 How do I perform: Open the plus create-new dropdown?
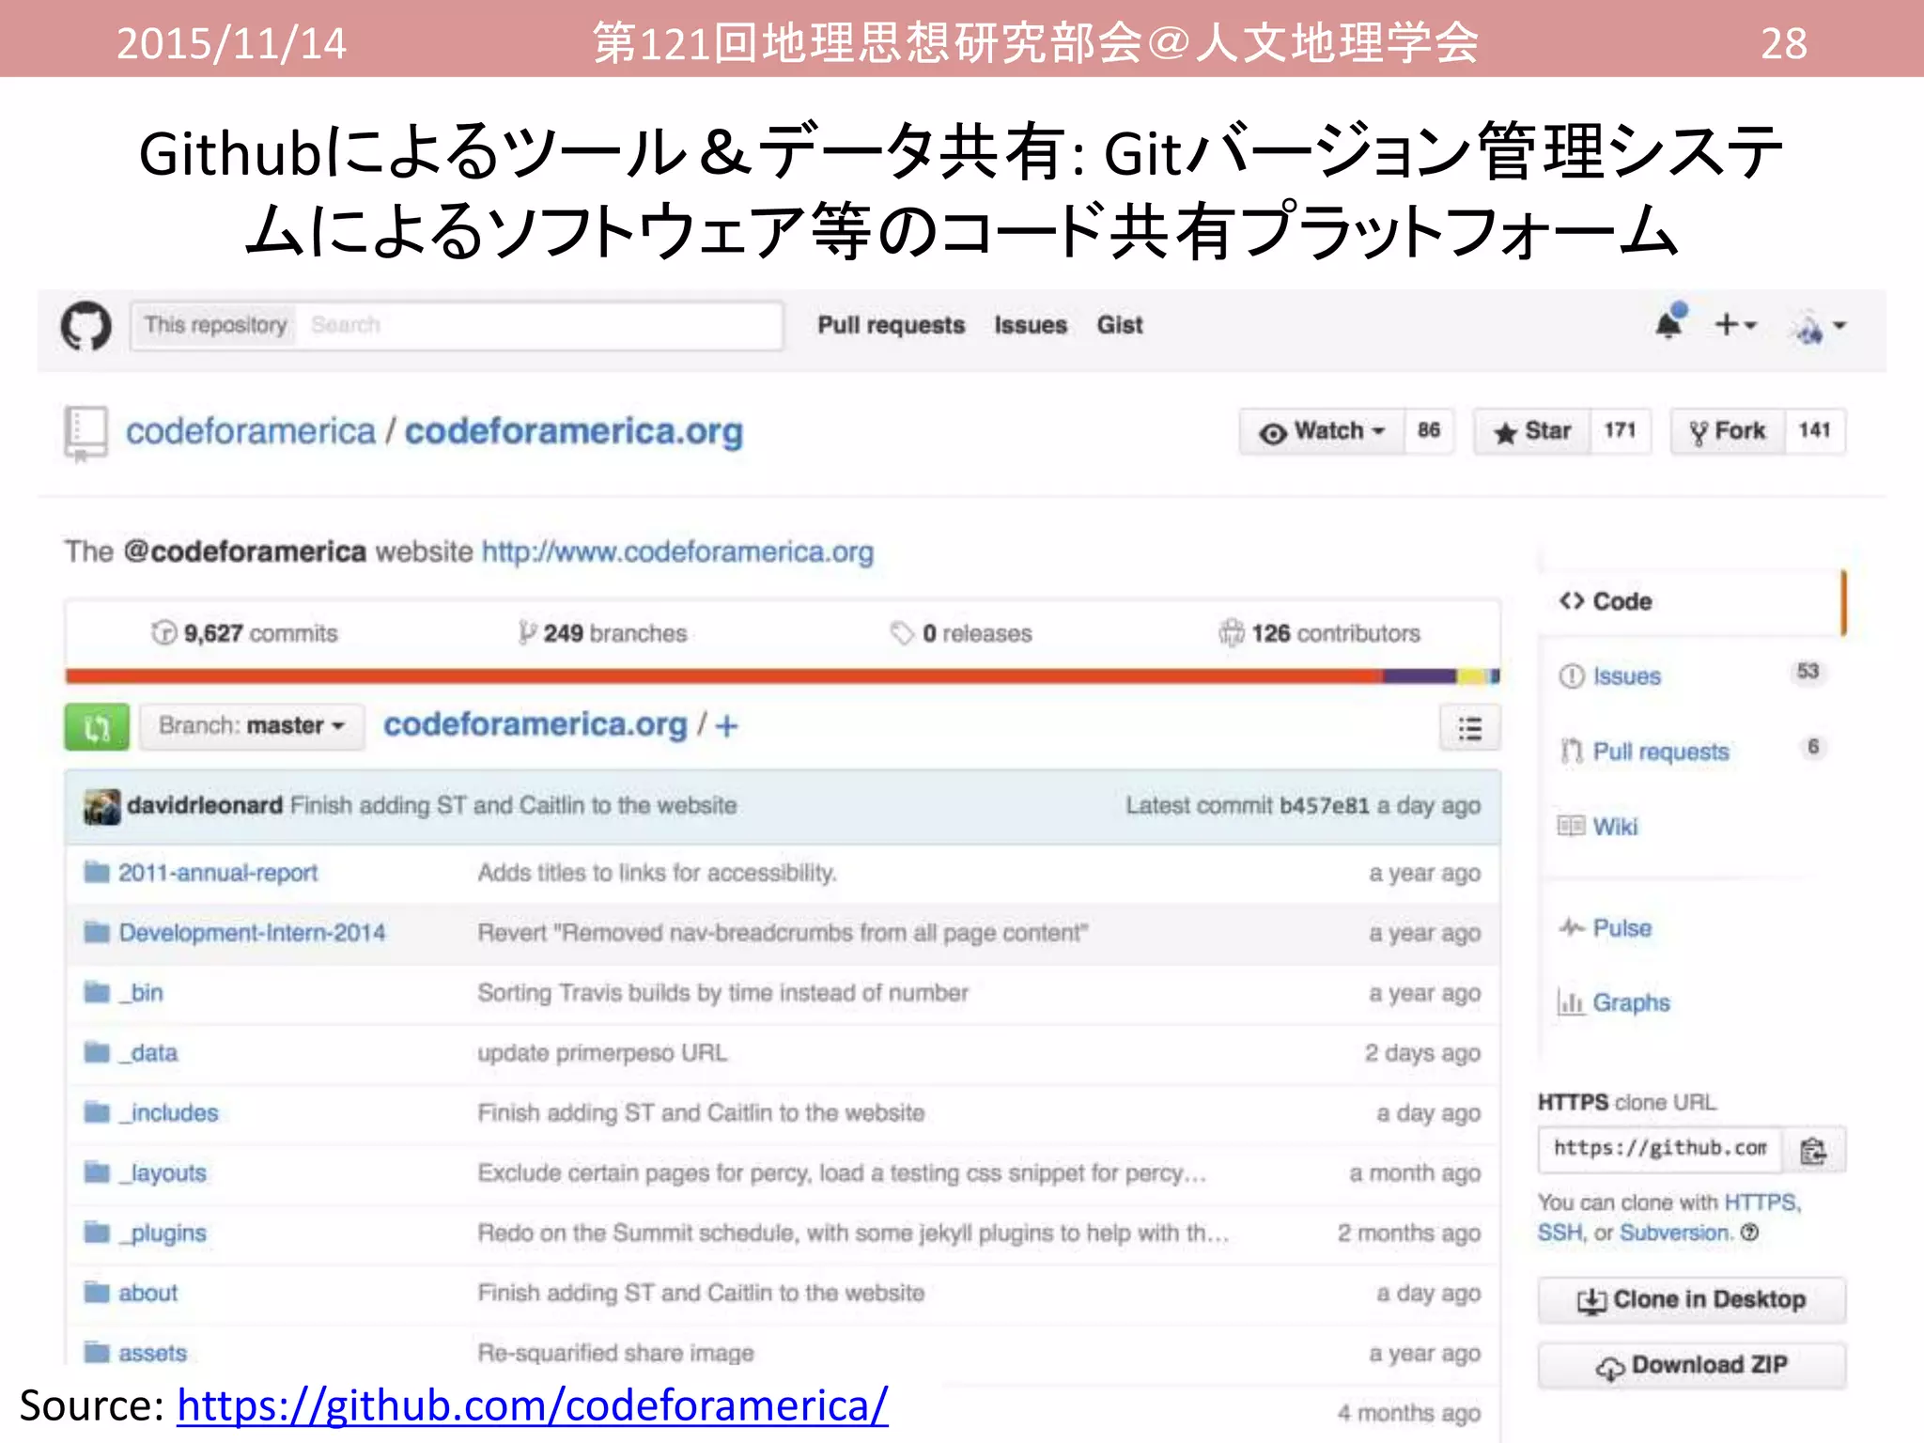click(x=1735, y=325)
